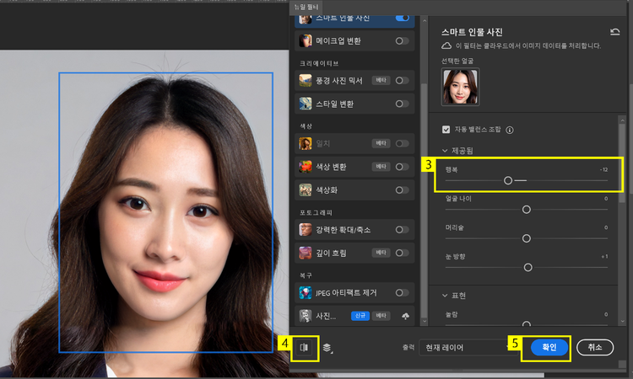The image size is (633, 379).
Task: Click the 얼굴 나이 slider handle
Action: [527, 210]
